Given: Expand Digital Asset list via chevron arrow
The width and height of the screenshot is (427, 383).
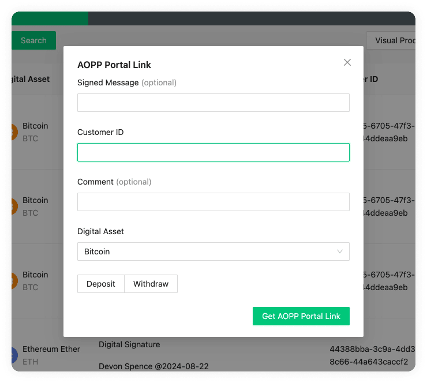Looking at the screenshot, I should coord(340,251).
